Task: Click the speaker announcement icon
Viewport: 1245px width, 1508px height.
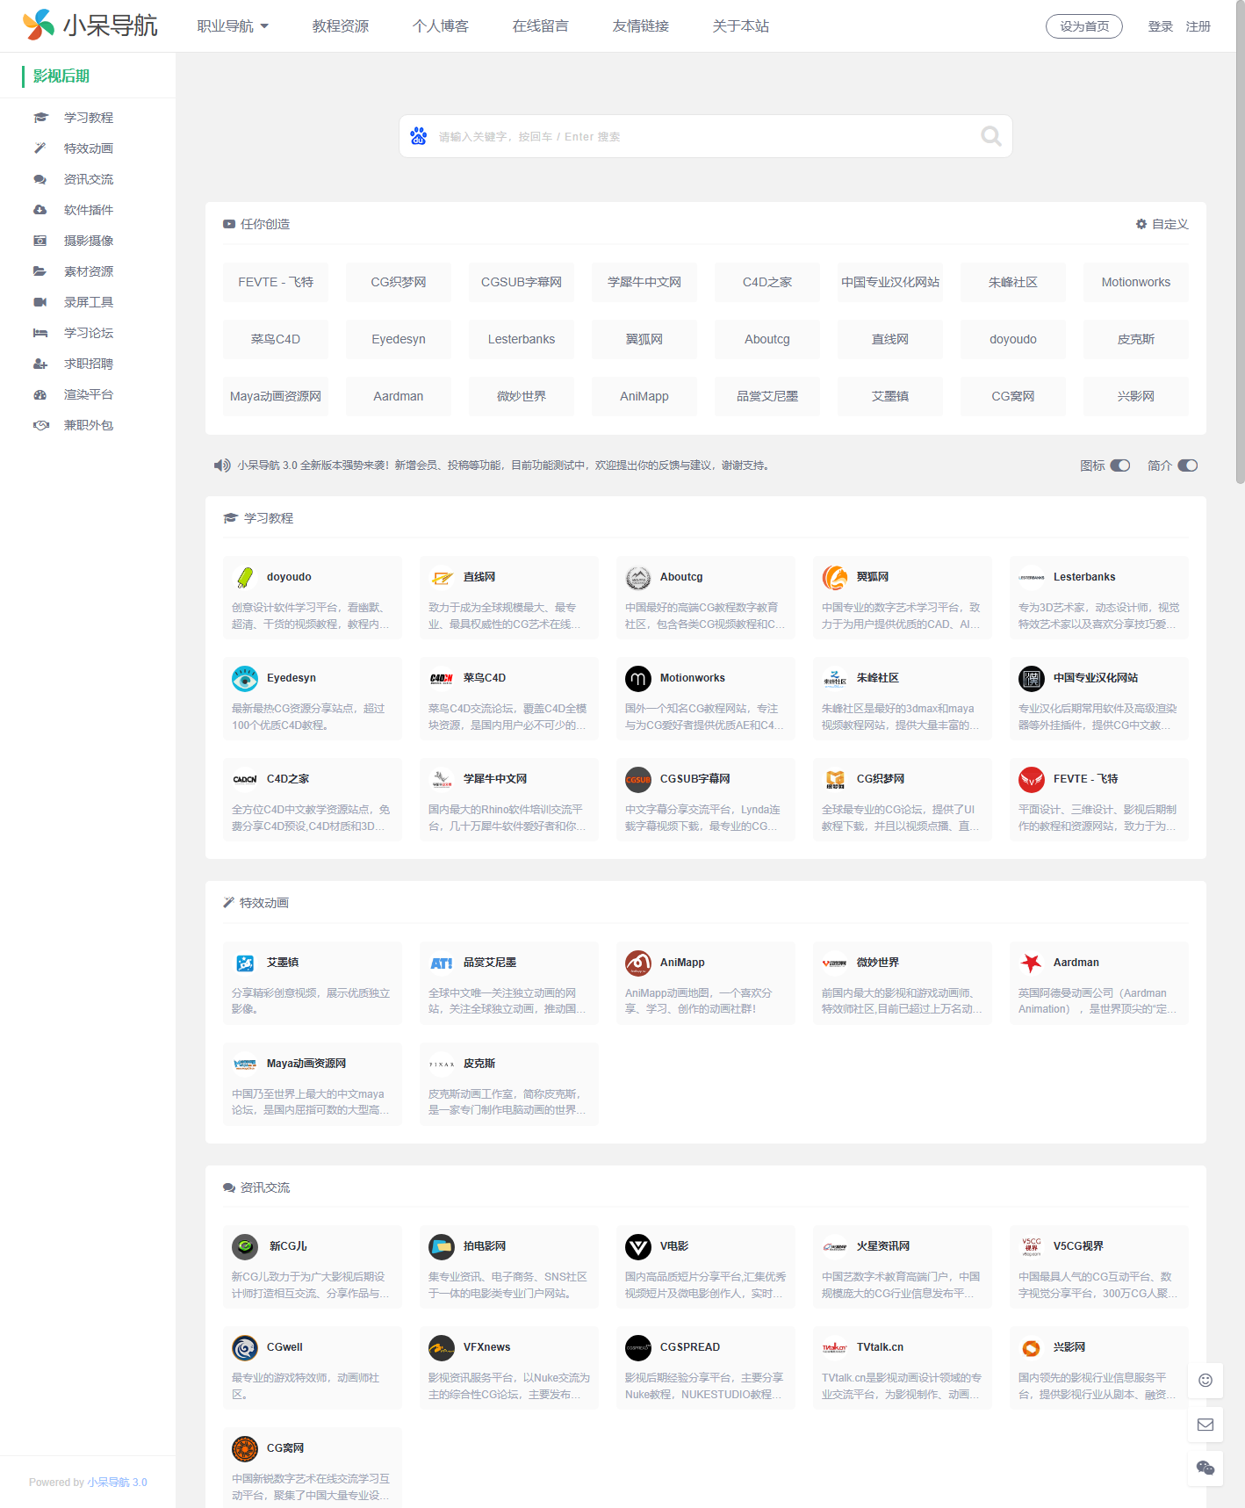Action: coord(222,465)
